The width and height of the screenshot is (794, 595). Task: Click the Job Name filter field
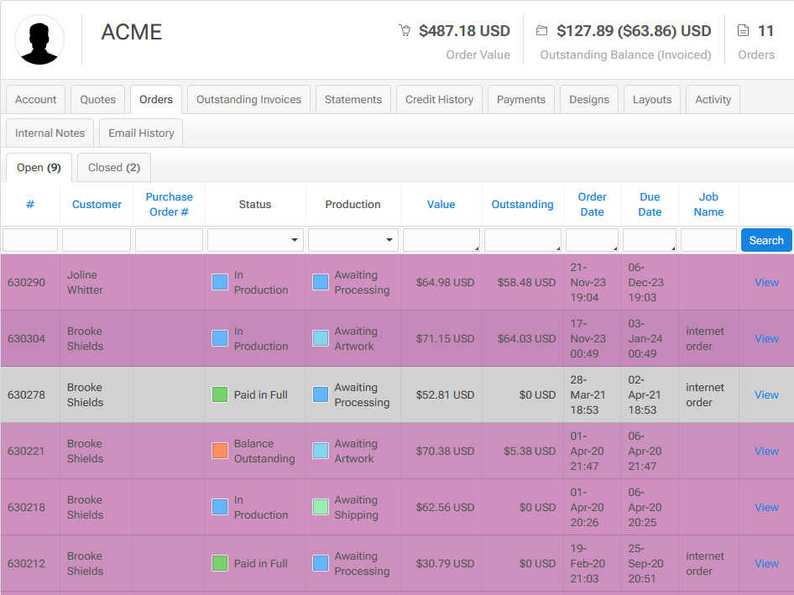coord(708,240)
